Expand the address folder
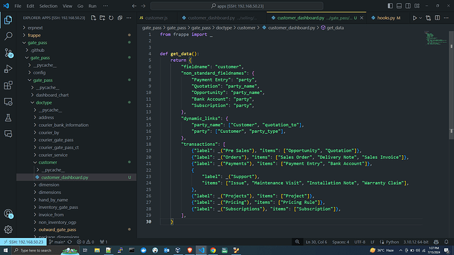Screen dimensions: 454x255 point(46,118)
